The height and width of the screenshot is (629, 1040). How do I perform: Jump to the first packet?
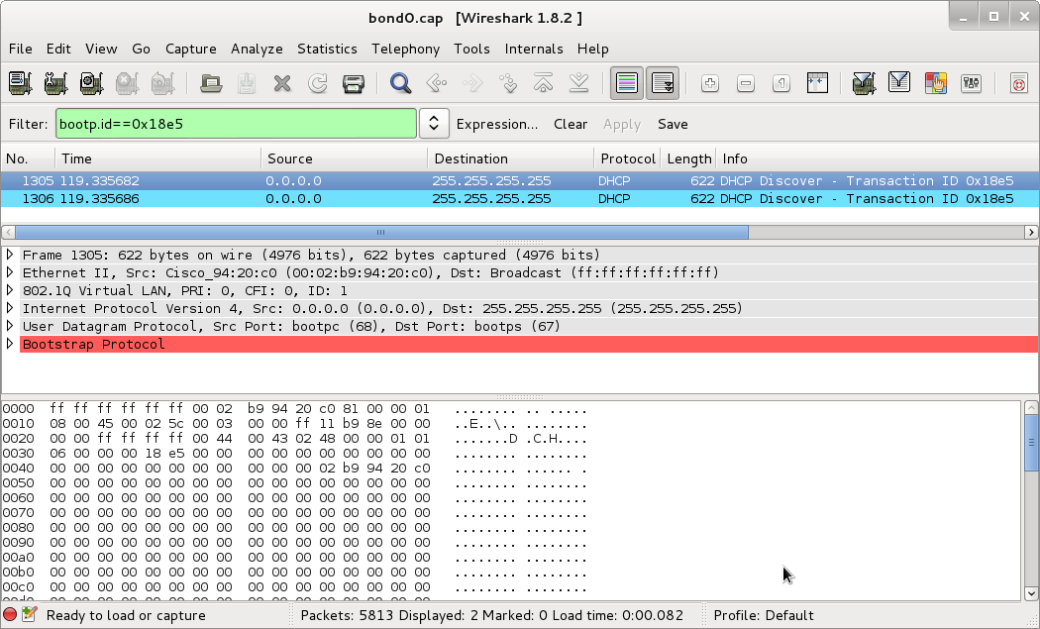pos(544,83)
